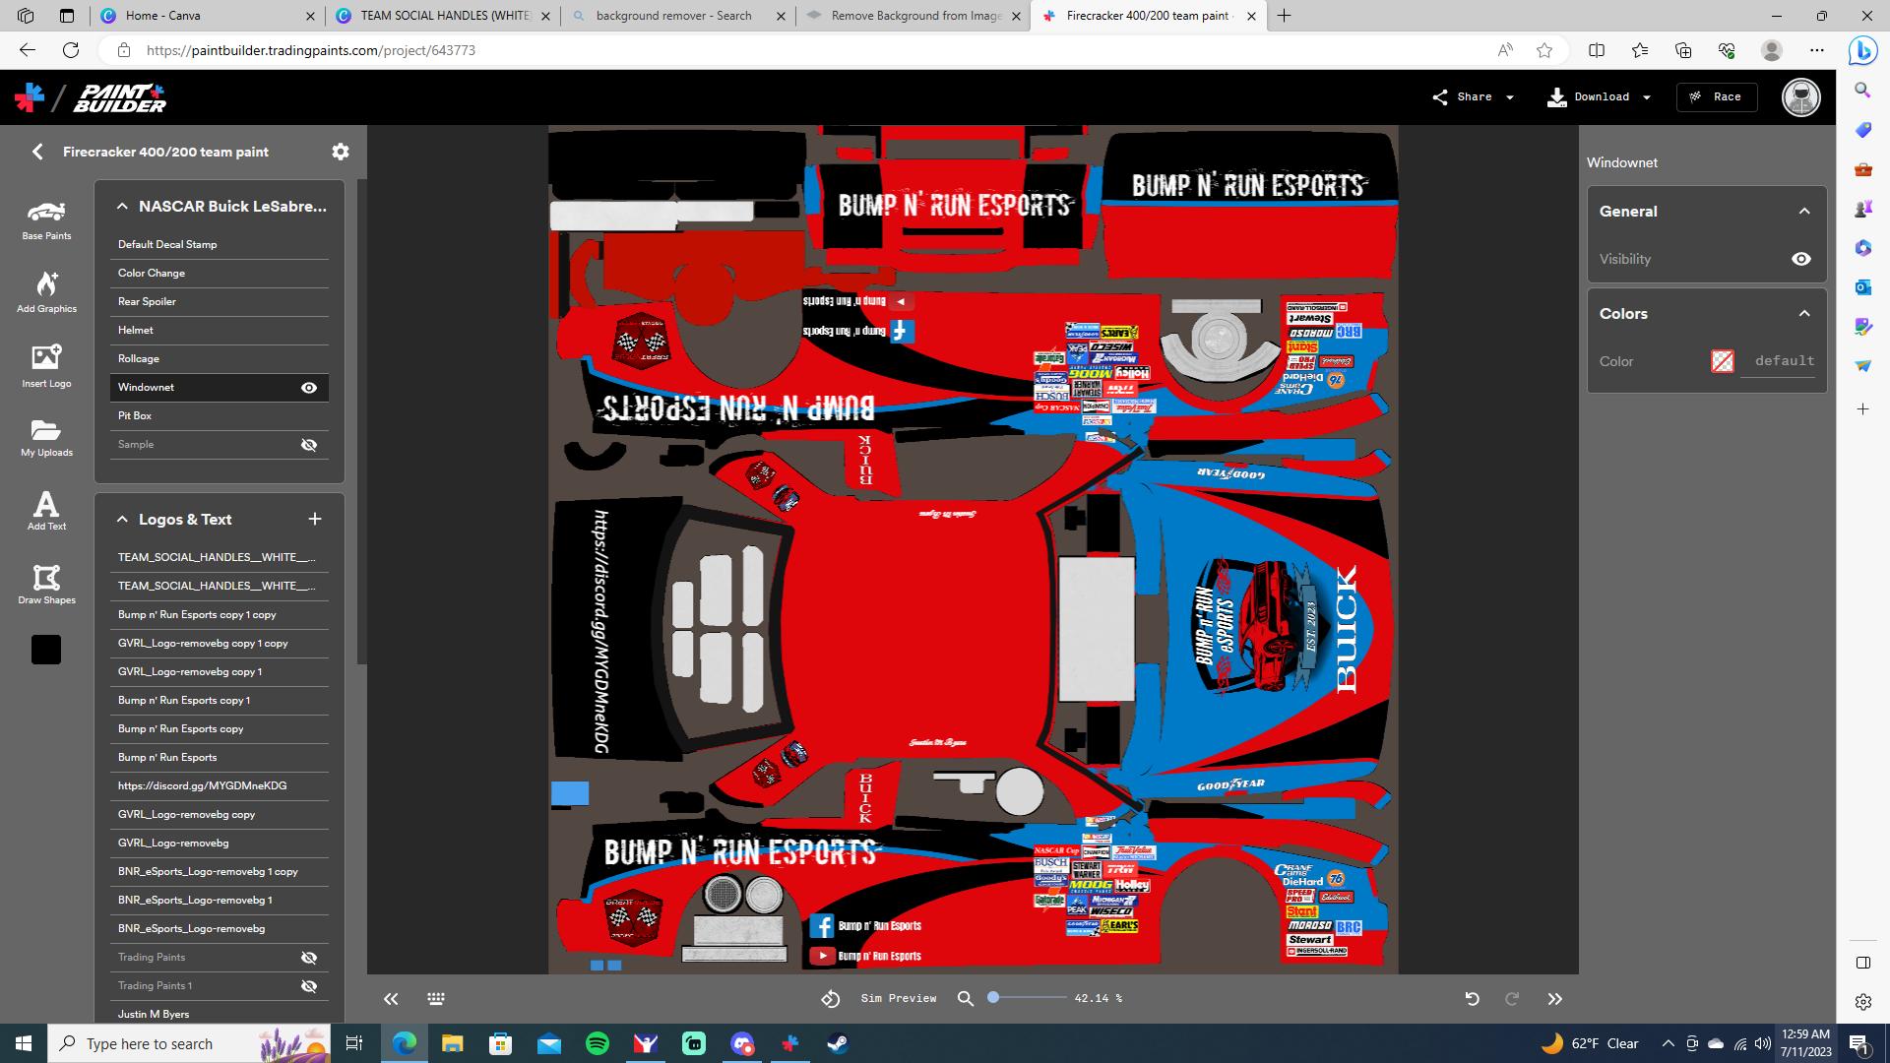The width and height of the screenshot is (1890, 1063).
Task: Open the Download dropdown arrow
Action: pos(1645,96)
